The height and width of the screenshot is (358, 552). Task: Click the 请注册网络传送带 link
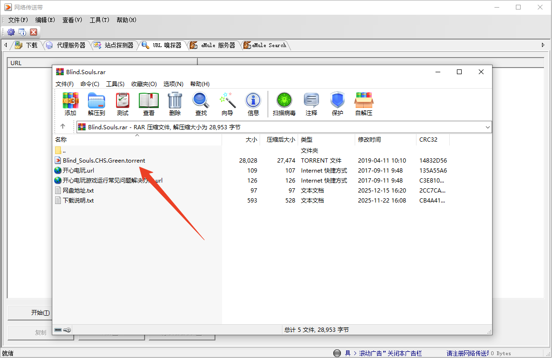click(x=467, y=353)
